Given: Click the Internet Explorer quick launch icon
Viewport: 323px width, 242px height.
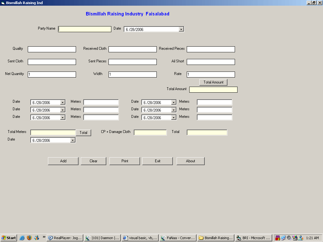Looking at the screenshot, I should point(22,238).
